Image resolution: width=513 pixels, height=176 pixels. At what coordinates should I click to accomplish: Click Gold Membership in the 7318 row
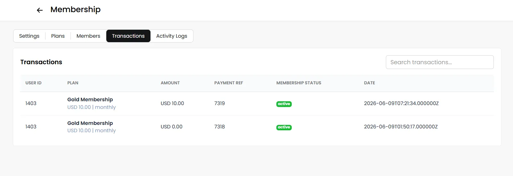coord(90,123)
